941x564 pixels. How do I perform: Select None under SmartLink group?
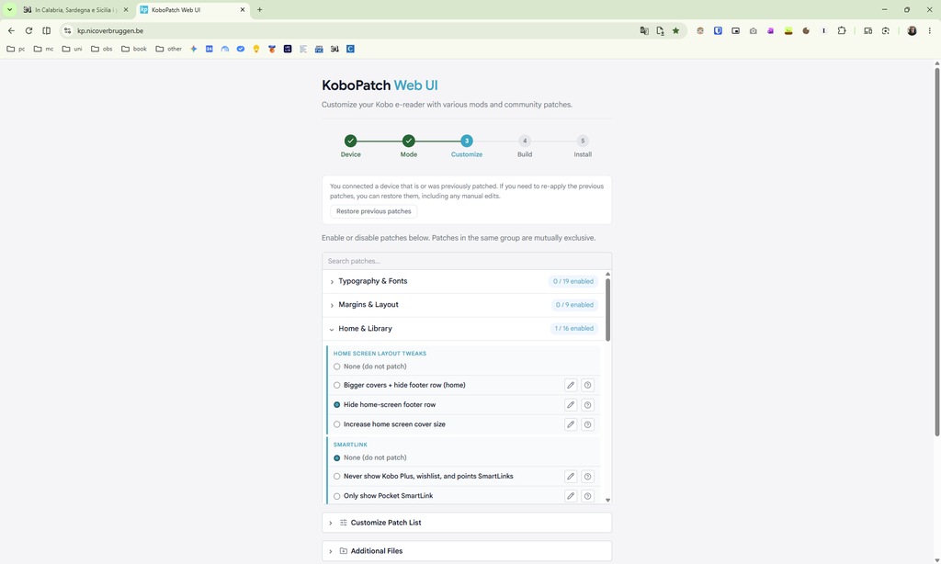pyautogui.click(x=336, y=457)
